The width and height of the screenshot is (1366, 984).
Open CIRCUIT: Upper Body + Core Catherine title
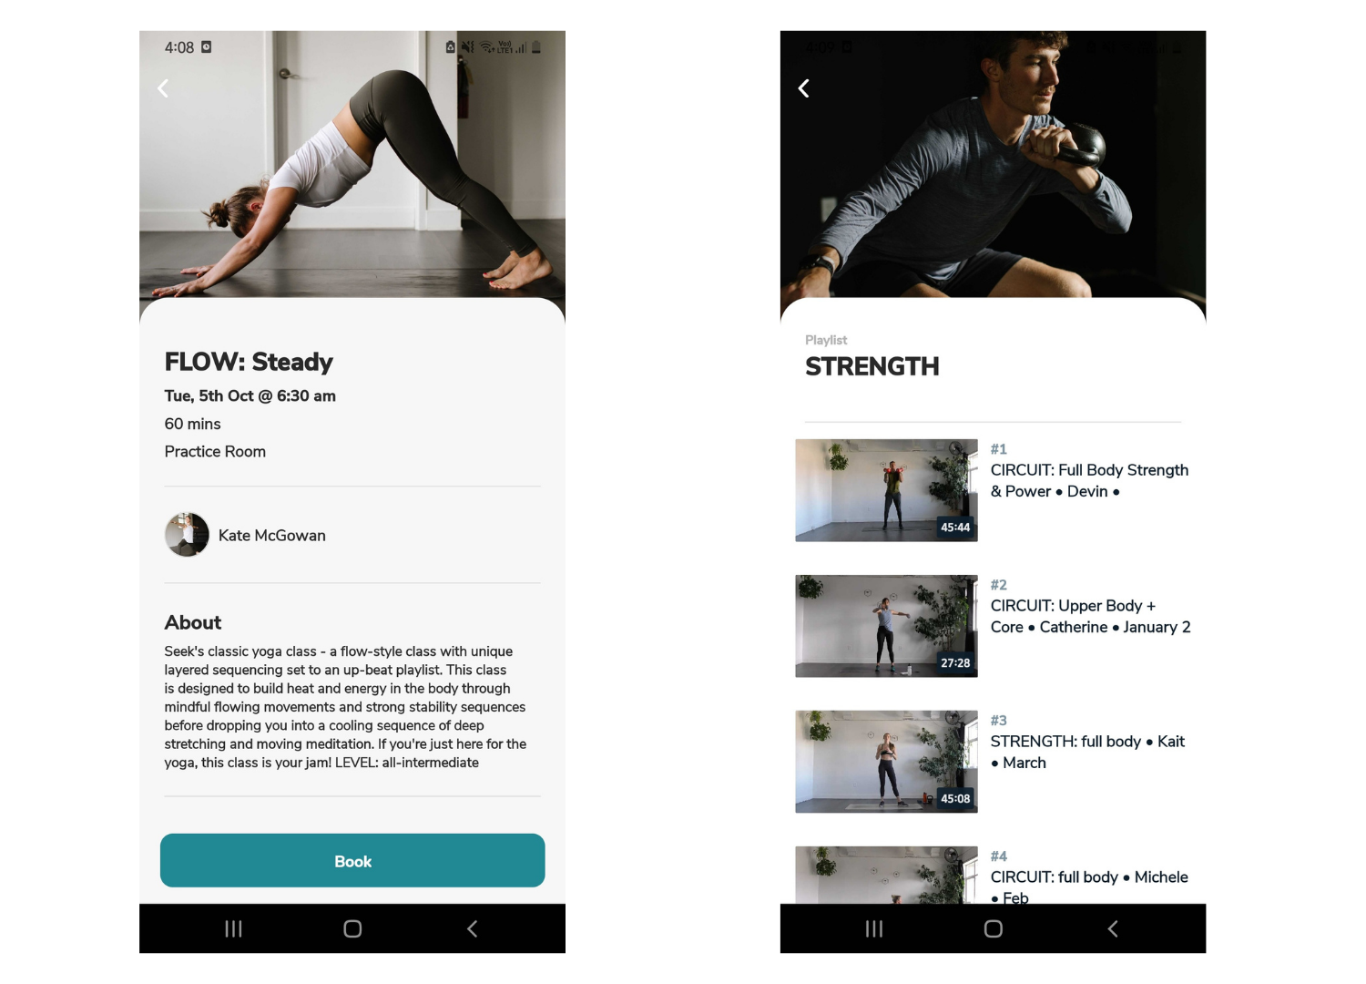coord(1090,616)
